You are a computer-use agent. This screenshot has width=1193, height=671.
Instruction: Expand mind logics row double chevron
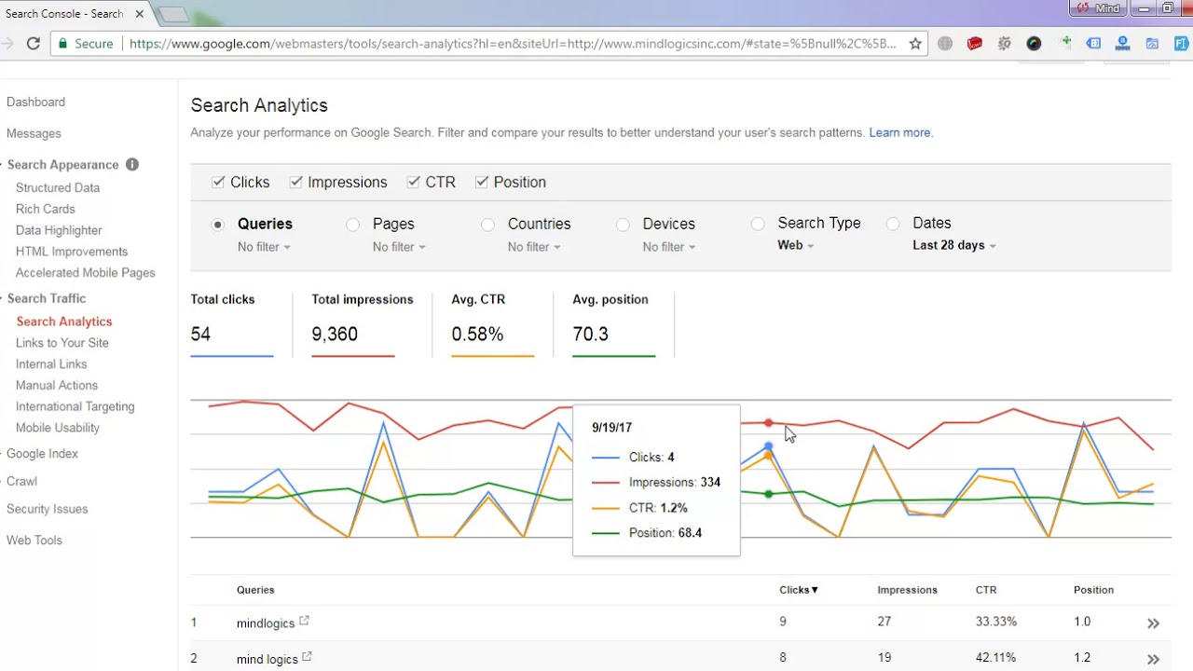pos(1153,659)
